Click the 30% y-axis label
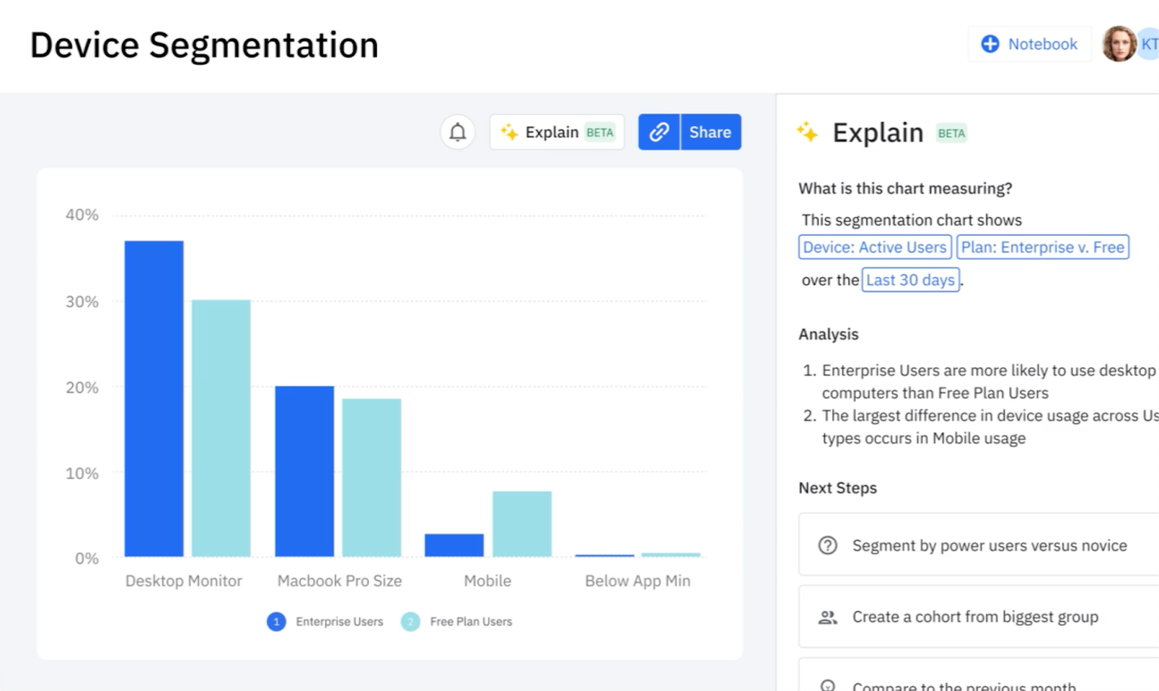Screen dimensions: 1159x691 (82, 301)
